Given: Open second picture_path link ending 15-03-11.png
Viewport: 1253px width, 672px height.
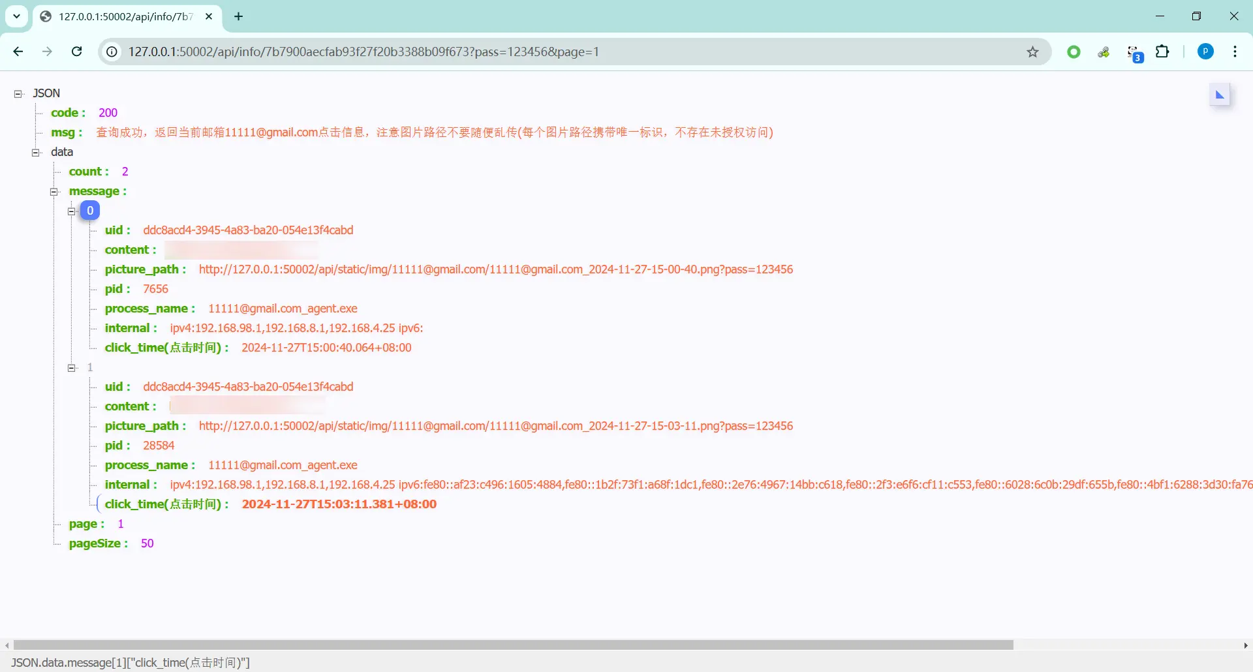Looking at the screenshot, I should pyautogui.click(x=496, y=426).
